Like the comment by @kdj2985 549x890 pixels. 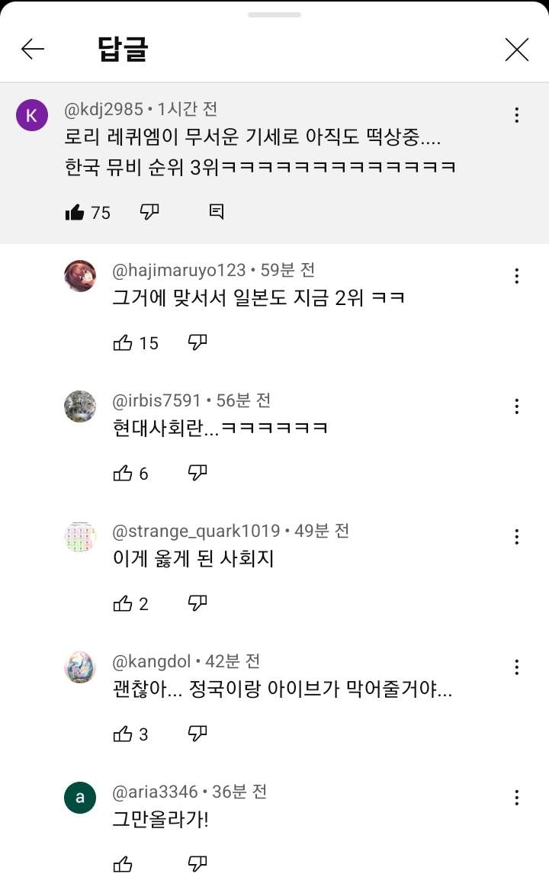(75, 212)
